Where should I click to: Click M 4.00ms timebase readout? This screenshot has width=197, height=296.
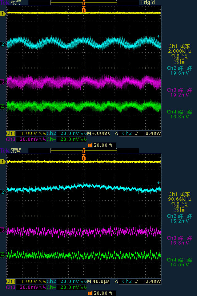(98, 134)
